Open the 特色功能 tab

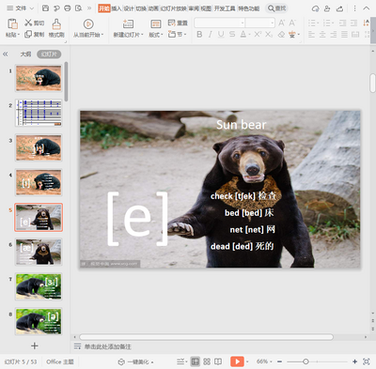click(x=249, y=8)
